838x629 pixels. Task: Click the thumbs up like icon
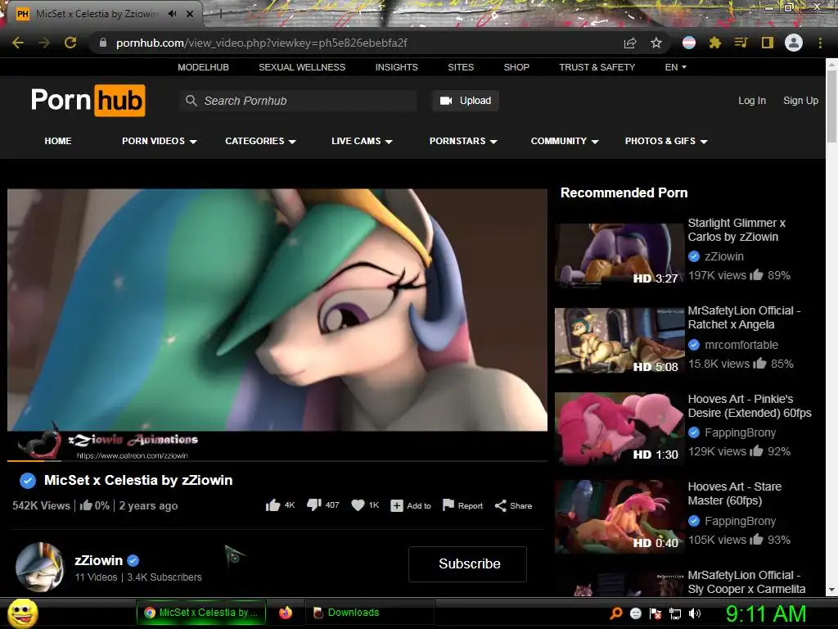click(x=273, y=505)
